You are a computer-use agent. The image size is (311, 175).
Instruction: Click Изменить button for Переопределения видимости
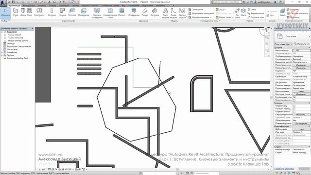(301, 65)
